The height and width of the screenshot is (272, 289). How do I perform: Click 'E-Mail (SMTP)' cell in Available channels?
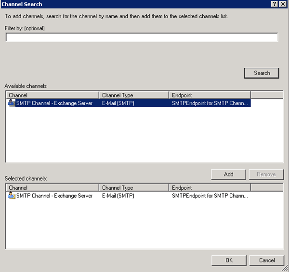coord(118,103)
